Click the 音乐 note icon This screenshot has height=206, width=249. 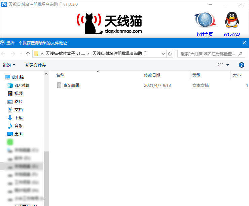[x=10, y=126]
